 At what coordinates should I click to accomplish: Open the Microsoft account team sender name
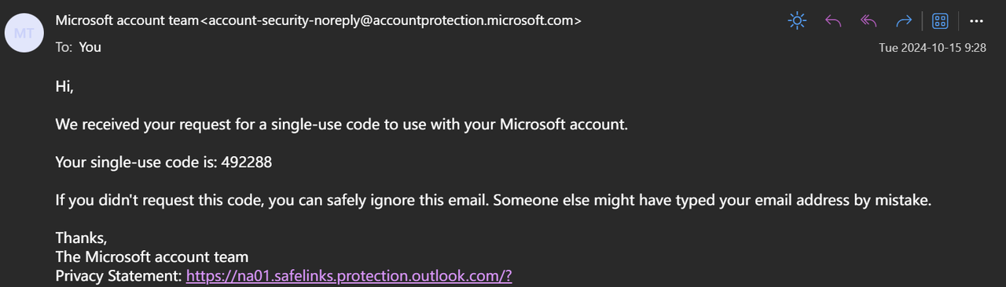127,21
